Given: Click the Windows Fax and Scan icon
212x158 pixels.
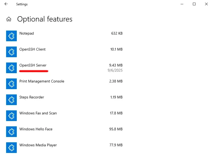Looking at the screenshot, I should pos(11,116).
